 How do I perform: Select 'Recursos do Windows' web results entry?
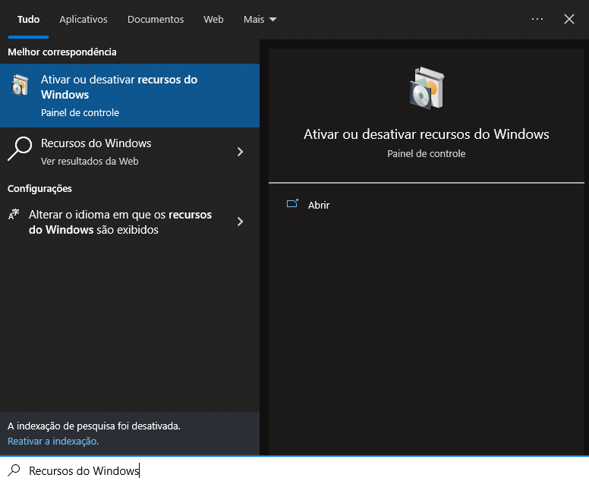click(x=130, y=152)
